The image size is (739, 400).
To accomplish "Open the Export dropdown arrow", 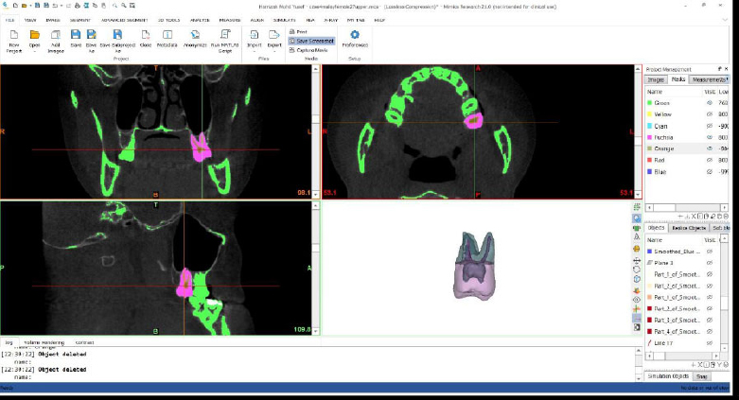I will point(273,51).
